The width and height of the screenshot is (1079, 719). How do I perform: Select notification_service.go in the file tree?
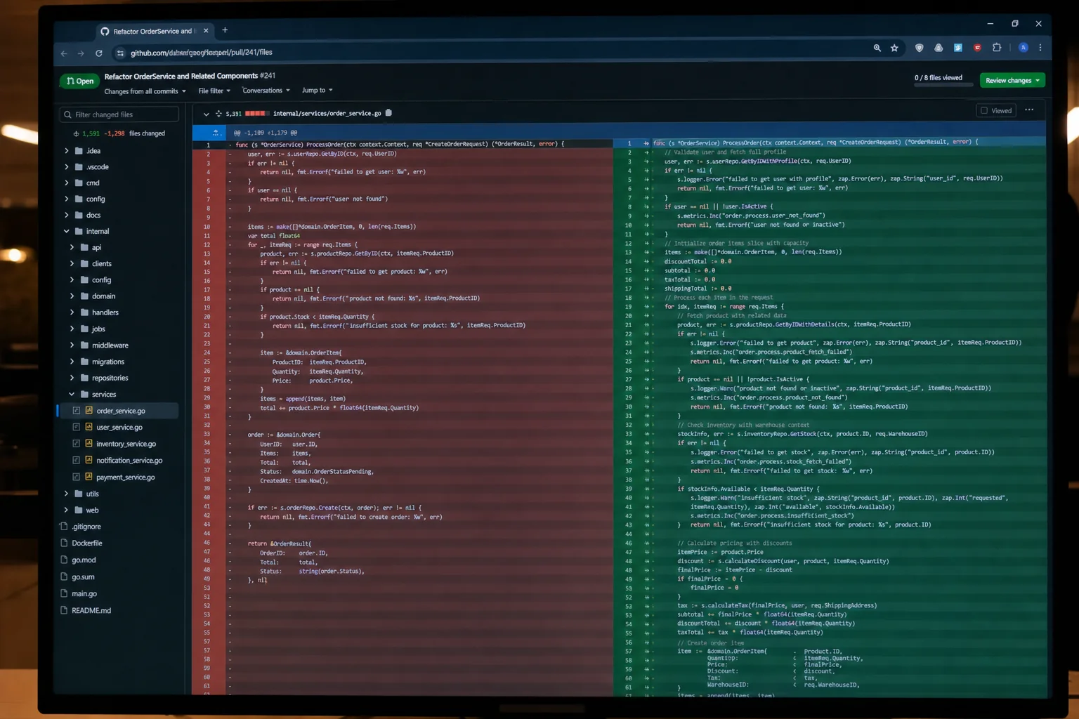[129, 461]
